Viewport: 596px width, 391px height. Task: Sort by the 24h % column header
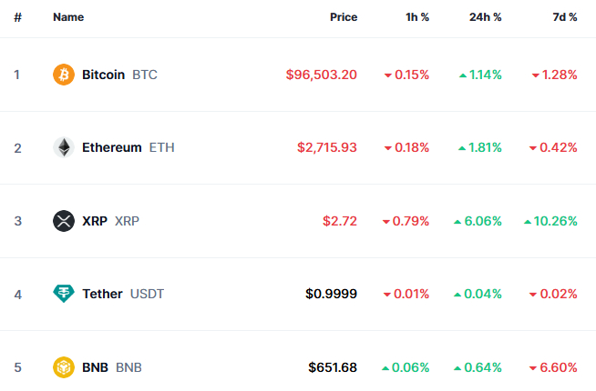[x=485, y=17]
